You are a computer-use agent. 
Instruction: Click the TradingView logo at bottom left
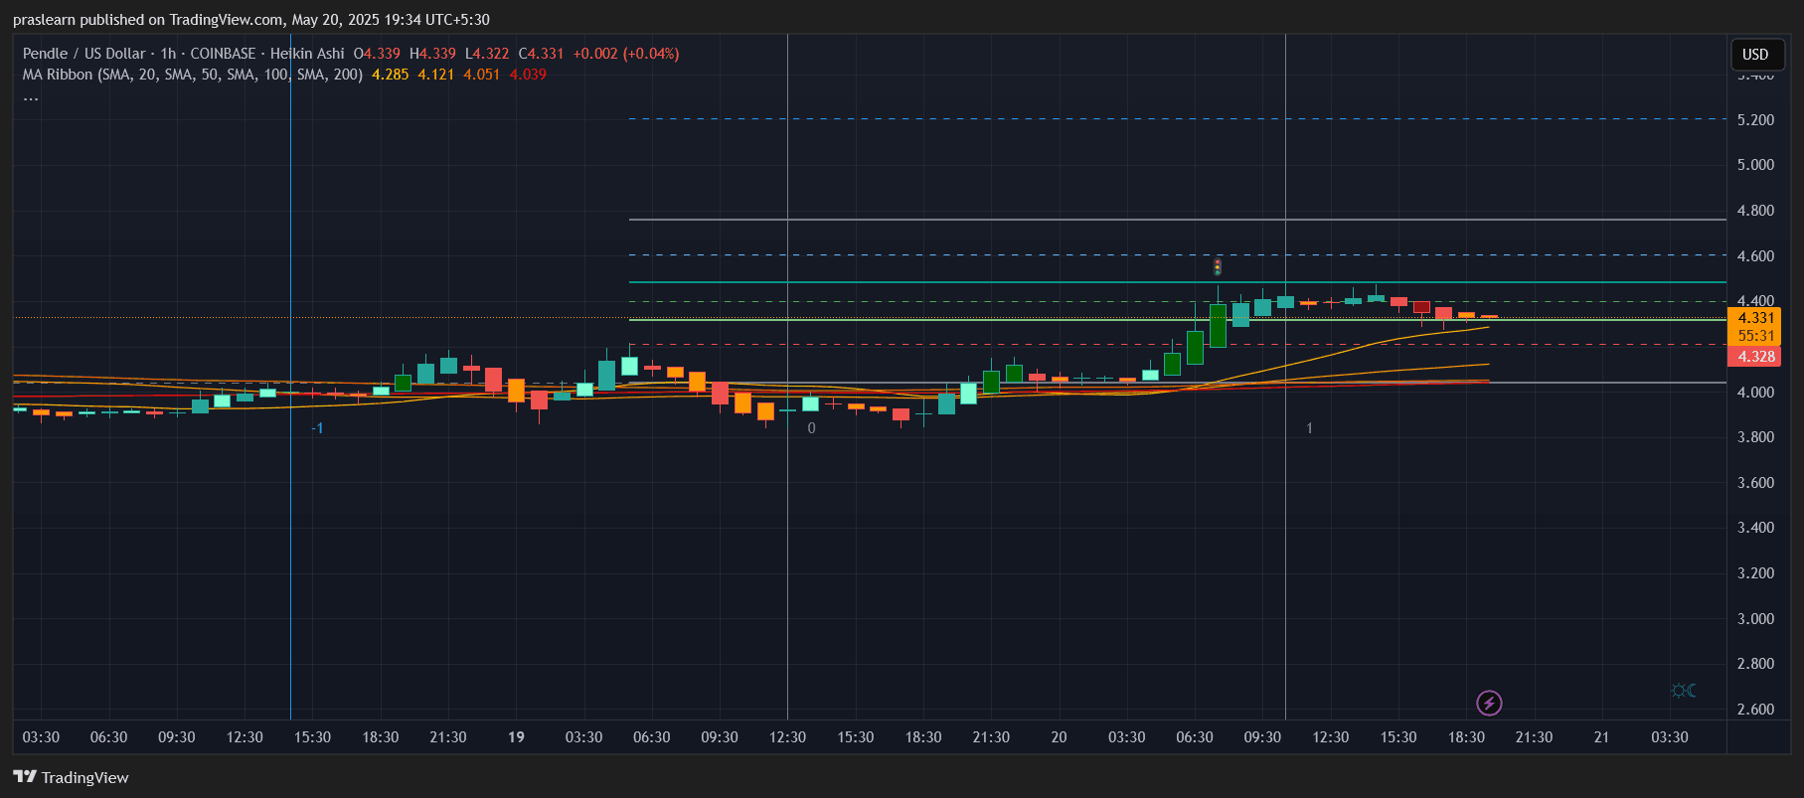(71, 777)
